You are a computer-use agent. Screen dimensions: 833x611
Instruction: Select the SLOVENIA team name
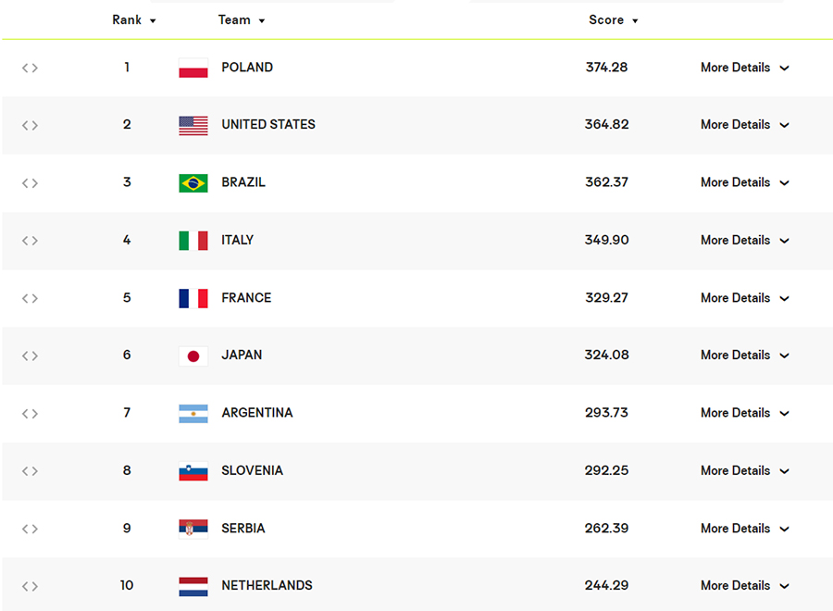253,470
